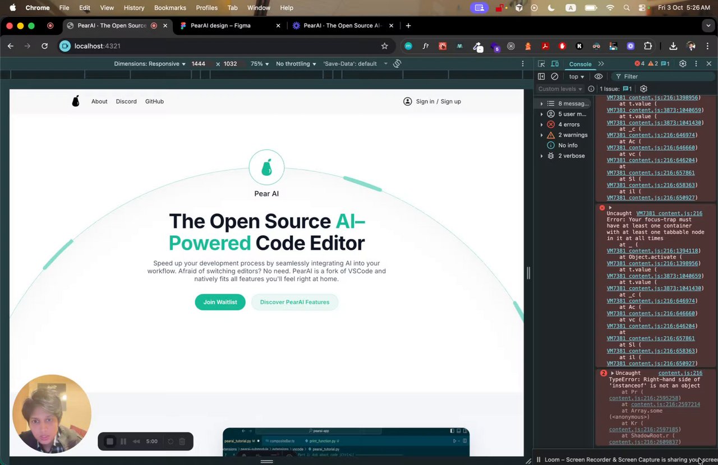Click the black 'K' extension icon
Screen dimensions: 718x465
[x=579, y=46]
